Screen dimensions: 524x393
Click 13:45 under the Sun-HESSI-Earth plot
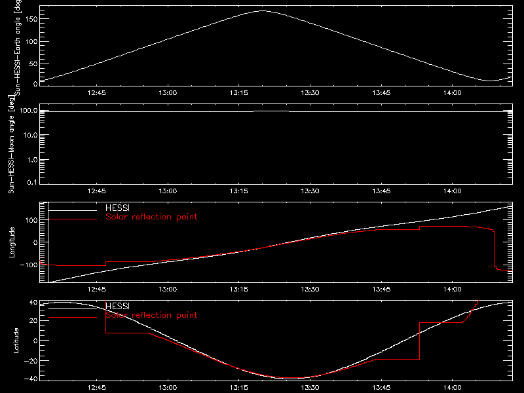click(x=381, y=92)
